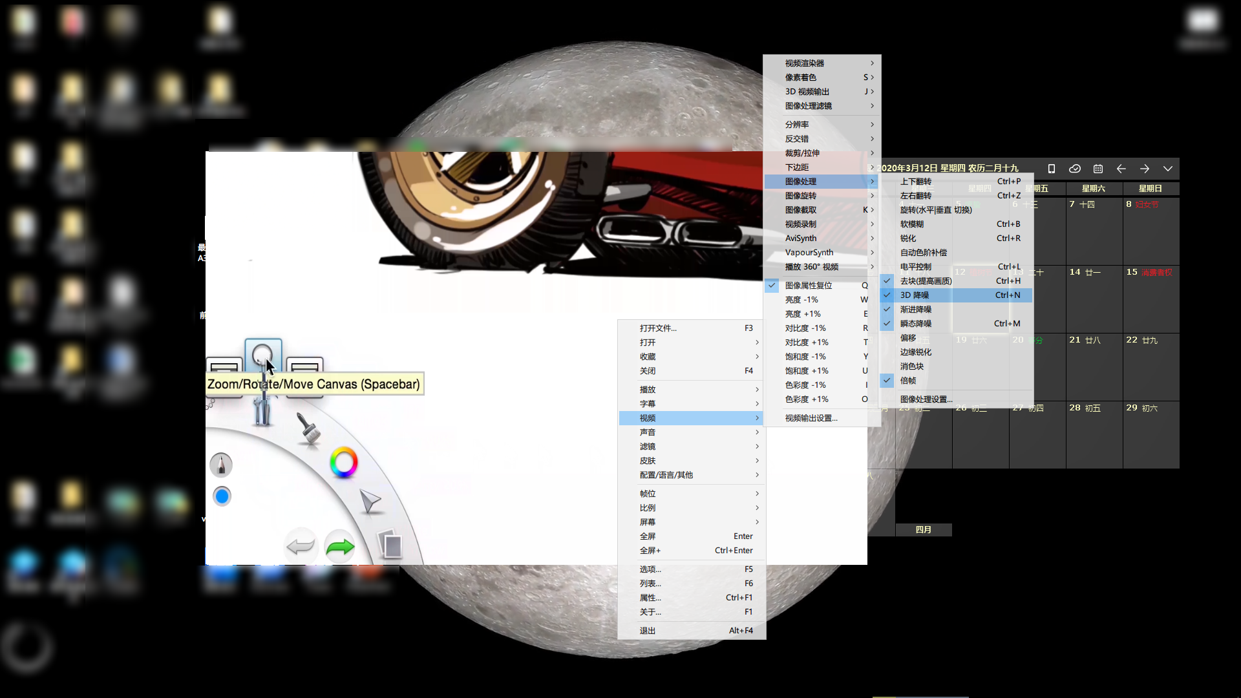Toggle 去块(提高画质) option
Image resolution: width=1241 pixels, height=698 pixels.
957,281
